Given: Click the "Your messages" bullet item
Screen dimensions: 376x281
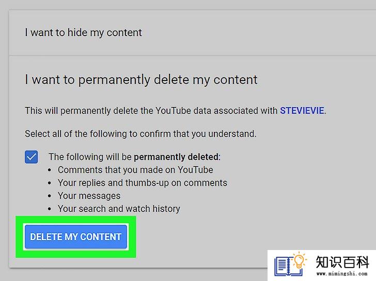Looking at the screenshot, I should point(89,196).
